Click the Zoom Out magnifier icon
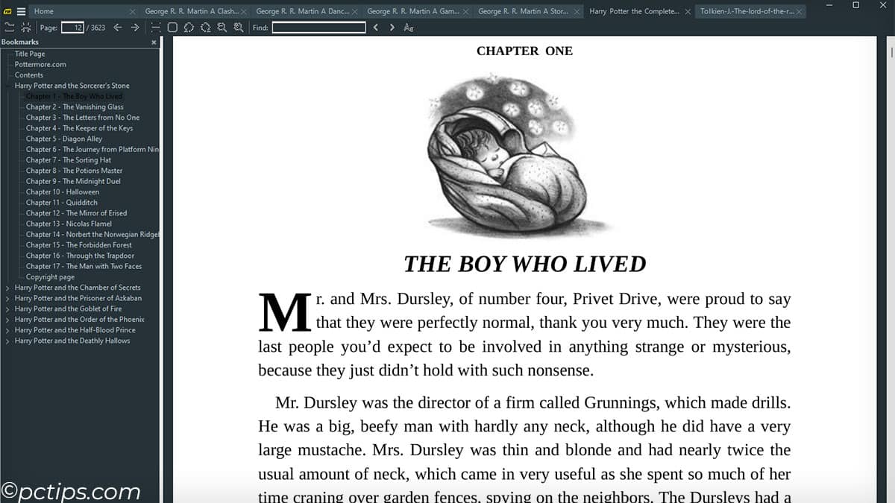 click(222, 28)
